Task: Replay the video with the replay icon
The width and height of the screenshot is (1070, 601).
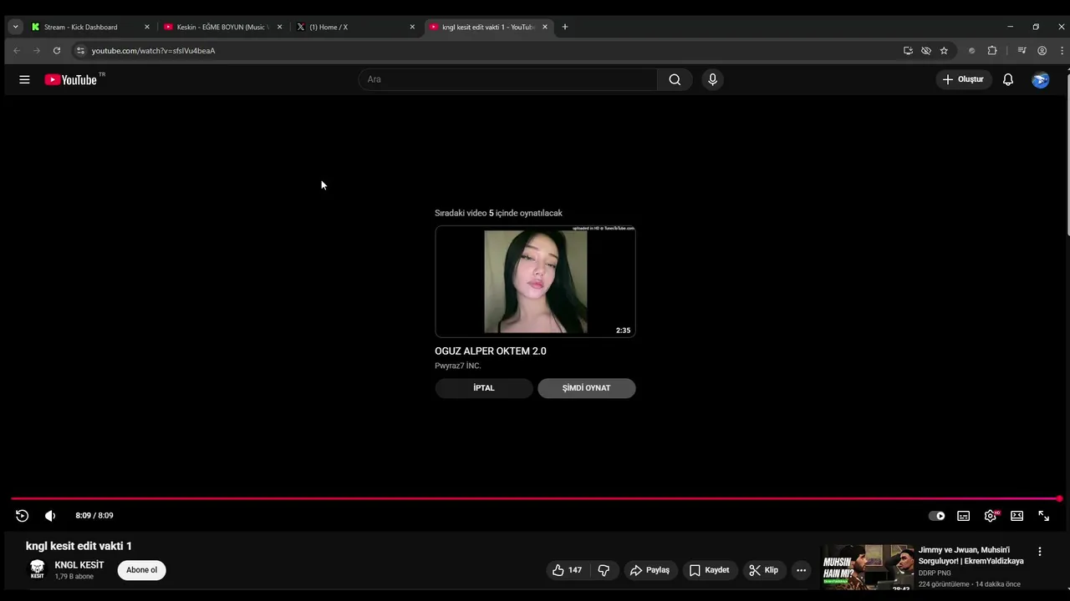Action: [x=23, y=516]
